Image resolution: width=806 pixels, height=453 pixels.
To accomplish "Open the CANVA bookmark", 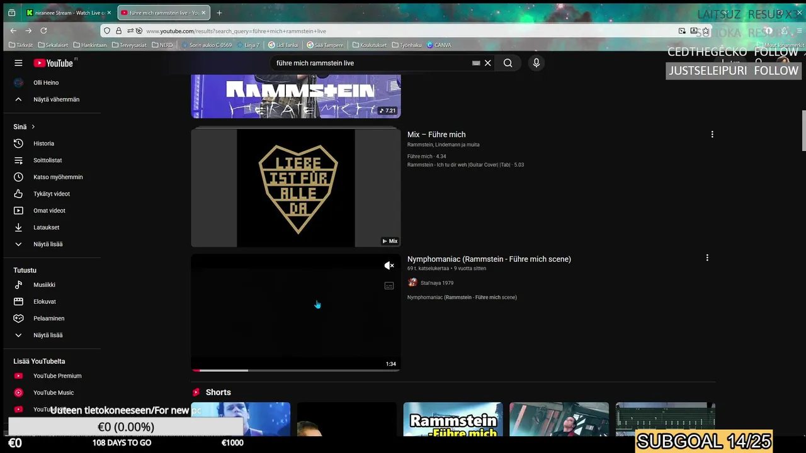I will [439, 45].
